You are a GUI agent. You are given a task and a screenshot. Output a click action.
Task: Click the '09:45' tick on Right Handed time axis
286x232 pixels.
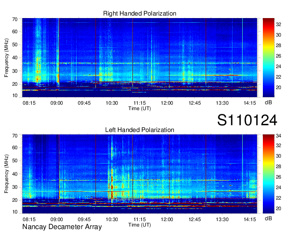(84, 103)
